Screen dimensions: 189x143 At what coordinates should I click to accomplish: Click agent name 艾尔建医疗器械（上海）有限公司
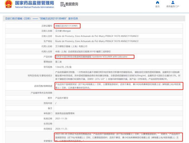[71, 46]
